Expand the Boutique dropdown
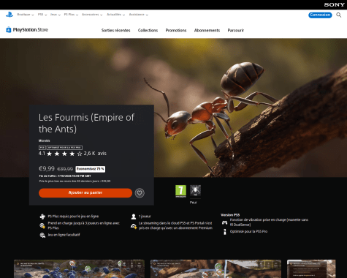Image resolution: width=347 pixels, height=278 pixels. [x=26, y=15]
